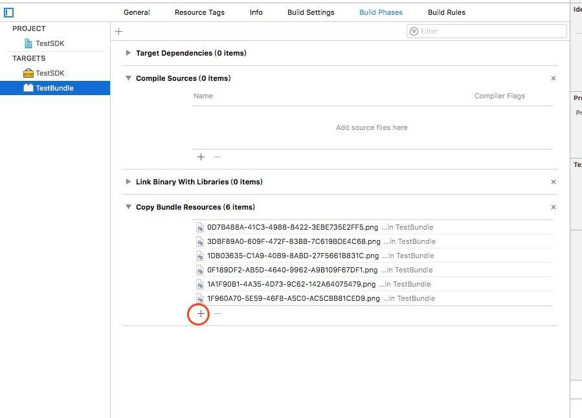This screenshot has height=418, width=582.
Task: Click the filter icon in search field
Action: point(414,32)
